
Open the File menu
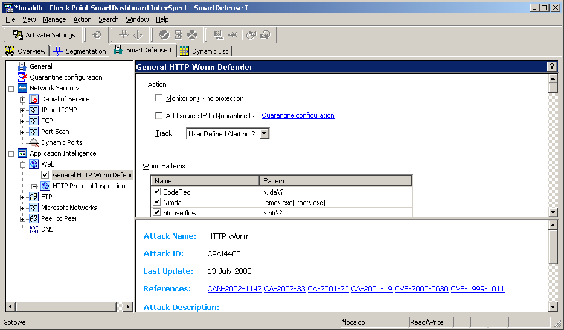click(x=10, y=19)
